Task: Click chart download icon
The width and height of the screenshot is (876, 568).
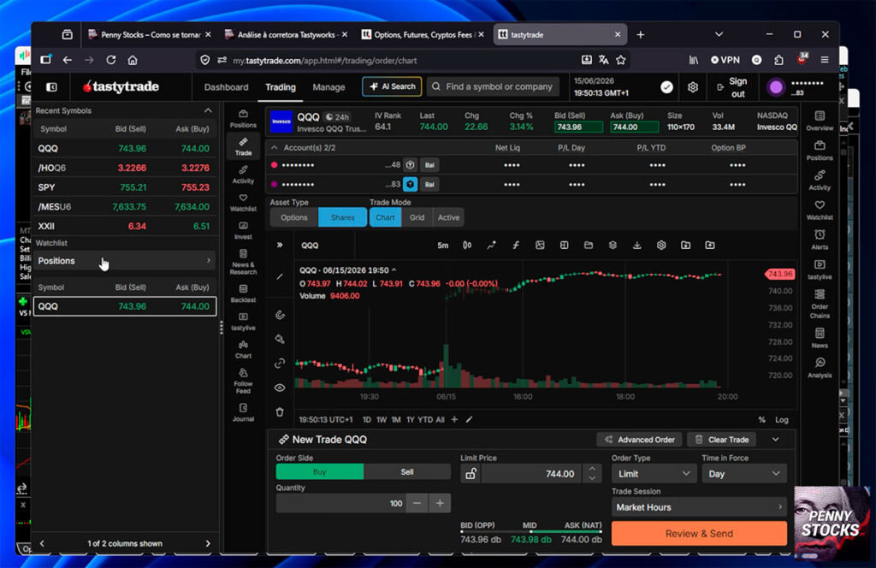Action: 636,246
